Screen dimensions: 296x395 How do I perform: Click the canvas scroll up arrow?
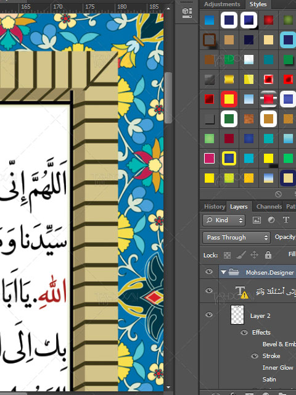[x=168, y=9]
